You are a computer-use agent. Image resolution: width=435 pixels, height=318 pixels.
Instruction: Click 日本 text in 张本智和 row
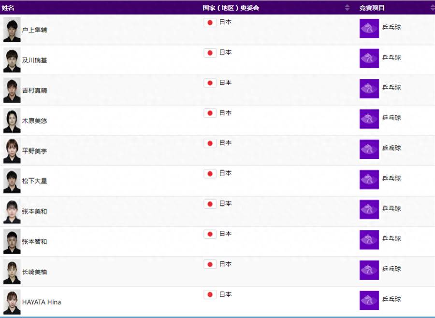tap(225, 234)
